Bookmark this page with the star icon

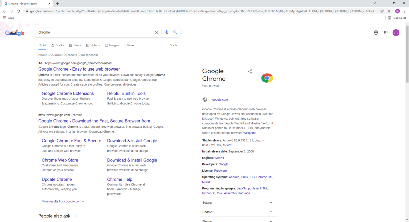point(389,11)
